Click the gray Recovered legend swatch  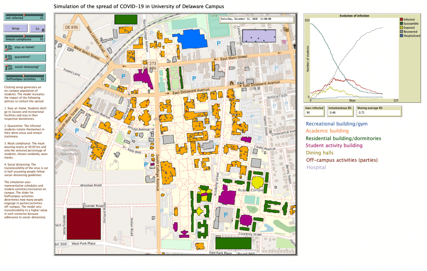coord(402,32)
